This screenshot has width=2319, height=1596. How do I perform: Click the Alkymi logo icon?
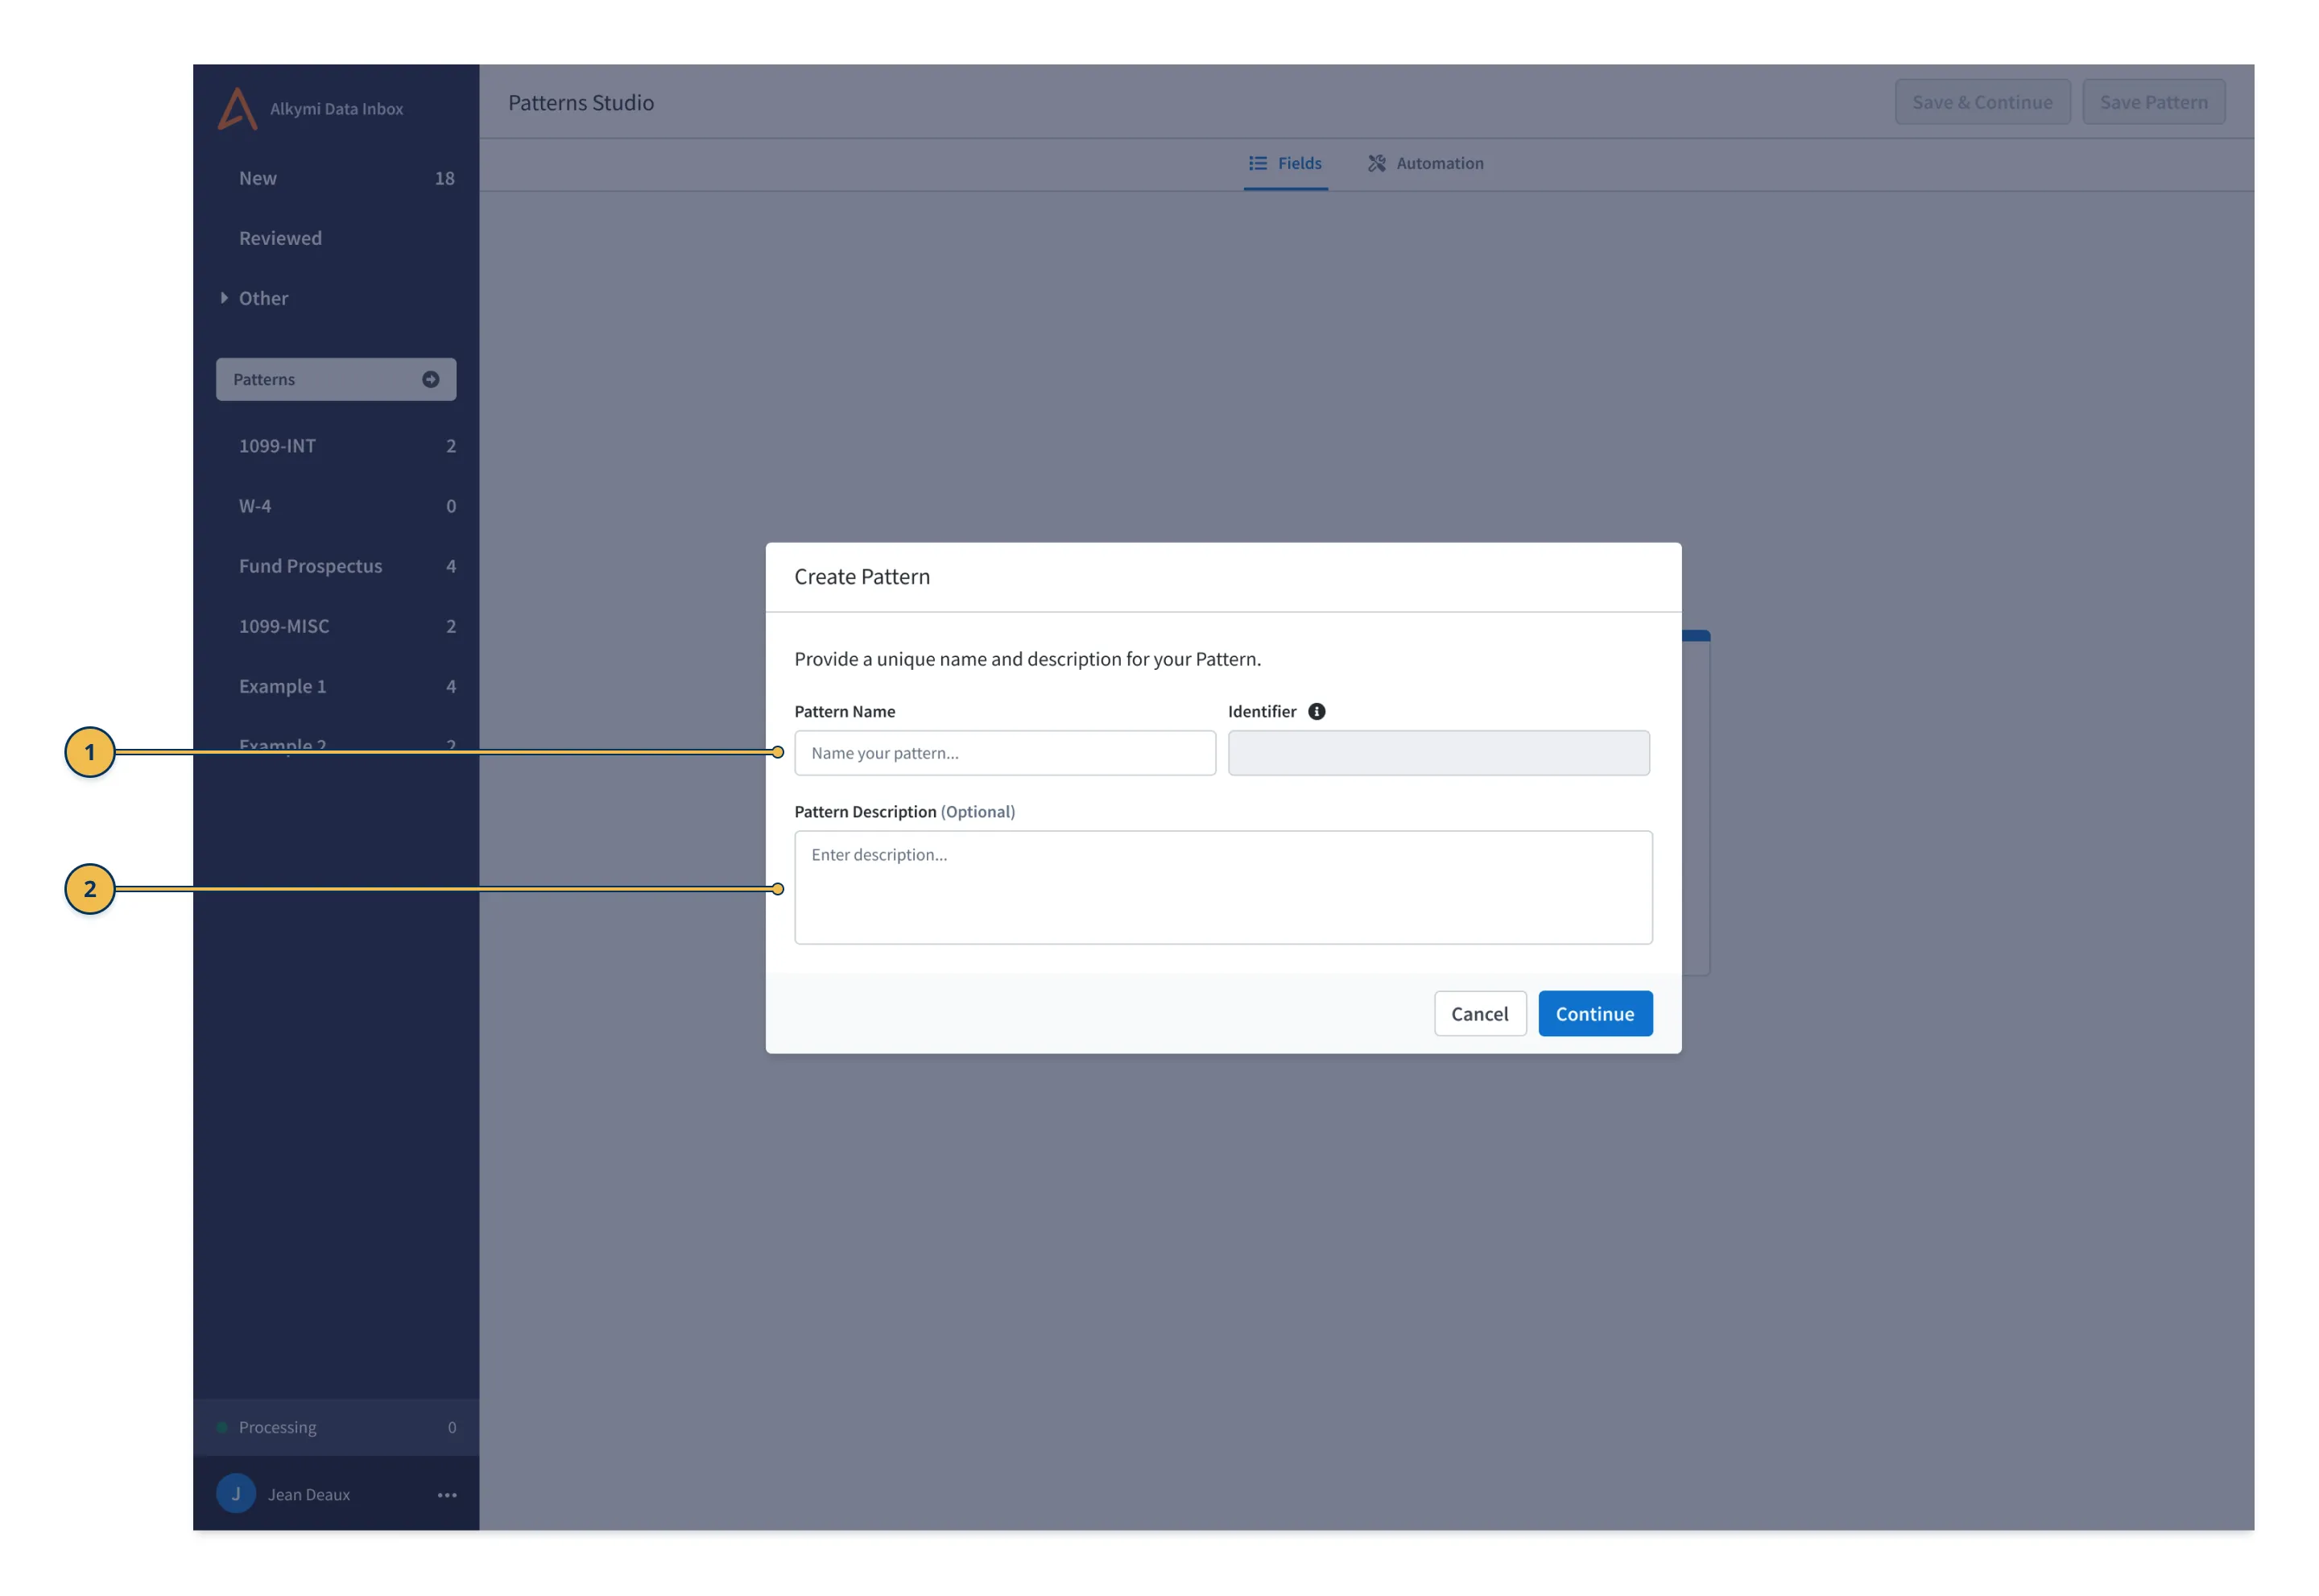(238, 109)
